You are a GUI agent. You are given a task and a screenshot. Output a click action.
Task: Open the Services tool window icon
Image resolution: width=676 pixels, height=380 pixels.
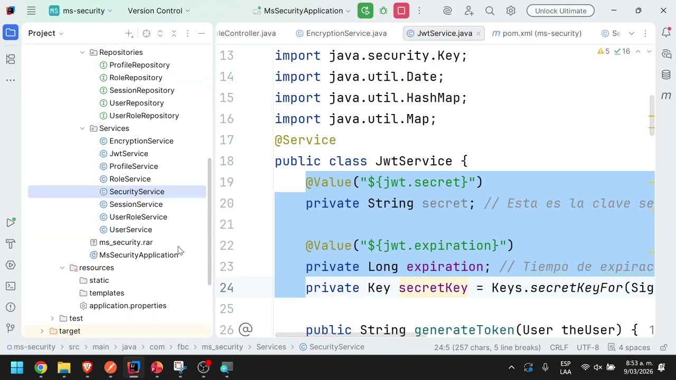[11, 265]
